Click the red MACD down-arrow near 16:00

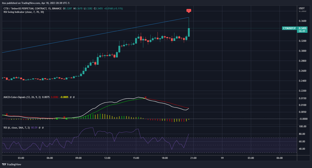click(146, 98)
